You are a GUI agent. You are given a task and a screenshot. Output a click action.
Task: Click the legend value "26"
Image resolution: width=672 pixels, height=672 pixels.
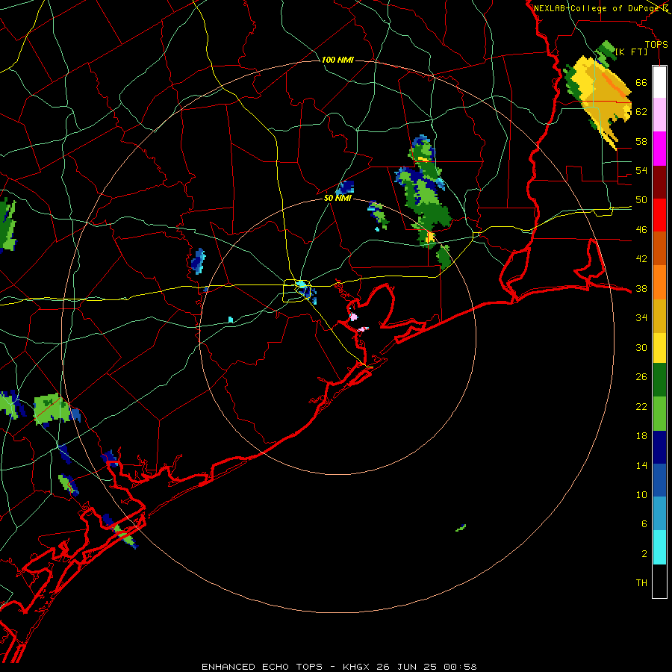(641, 377)
